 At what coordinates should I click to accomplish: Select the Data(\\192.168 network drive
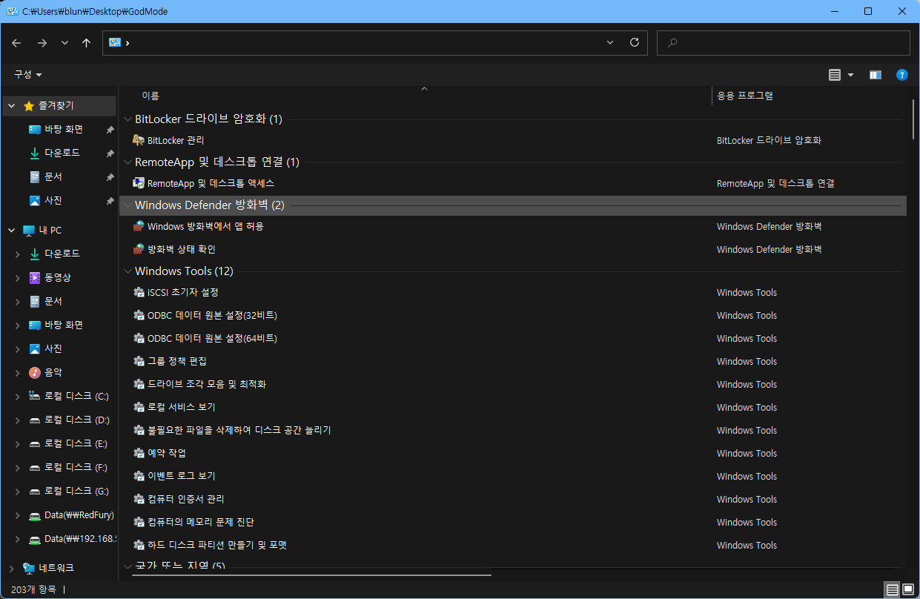(72, 539)
